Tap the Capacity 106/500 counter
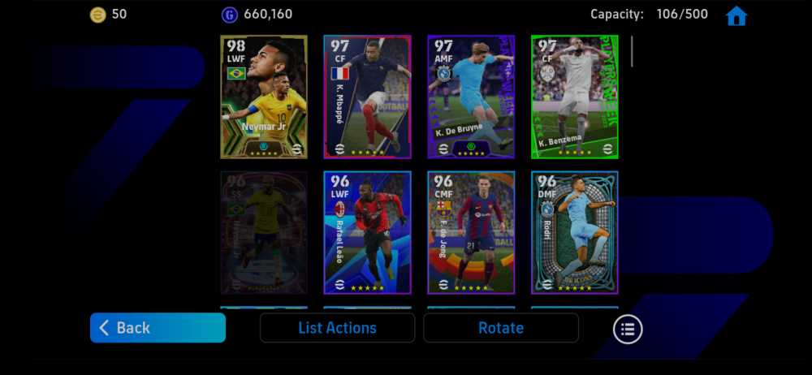 [x=649, y=15]
